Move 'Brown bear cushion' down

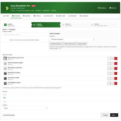tap(112, 78)
